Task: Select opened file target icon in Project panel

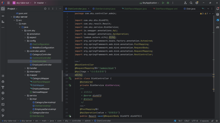Action: tap(45, 9)
